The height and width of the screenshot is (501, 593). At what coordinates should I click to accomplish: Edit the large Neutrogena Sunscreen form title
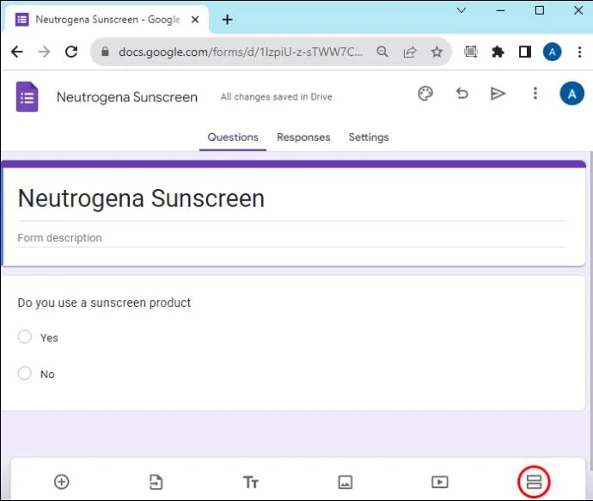point(141,199)
